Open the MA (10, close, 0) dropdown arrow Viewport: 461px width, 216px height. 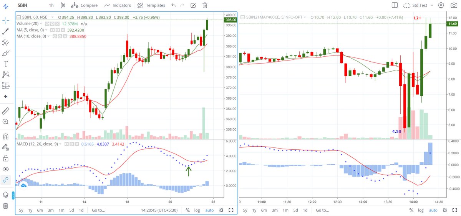coord(49,36)
